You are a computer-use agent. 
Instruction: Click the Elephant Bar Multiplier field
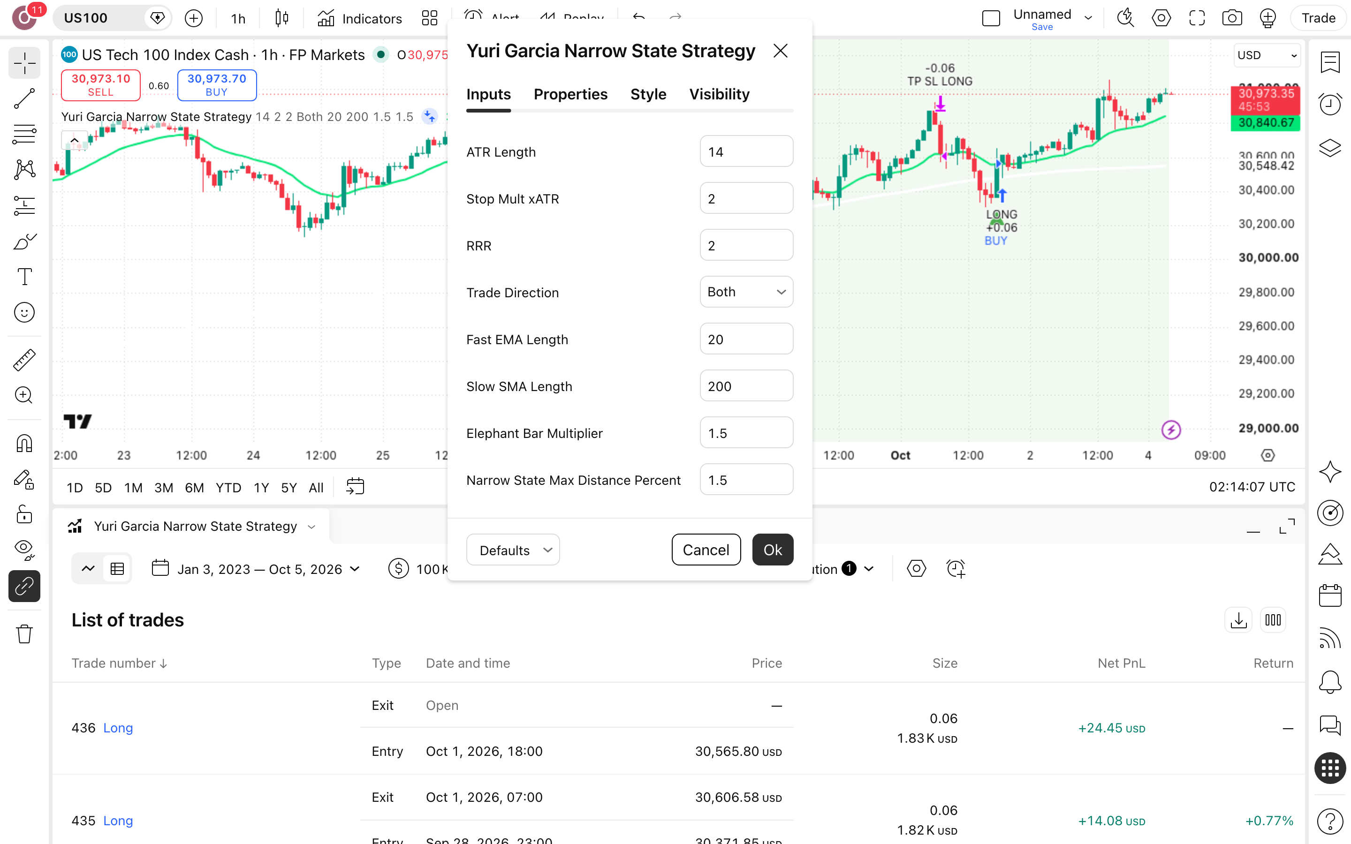coord(746,433)
